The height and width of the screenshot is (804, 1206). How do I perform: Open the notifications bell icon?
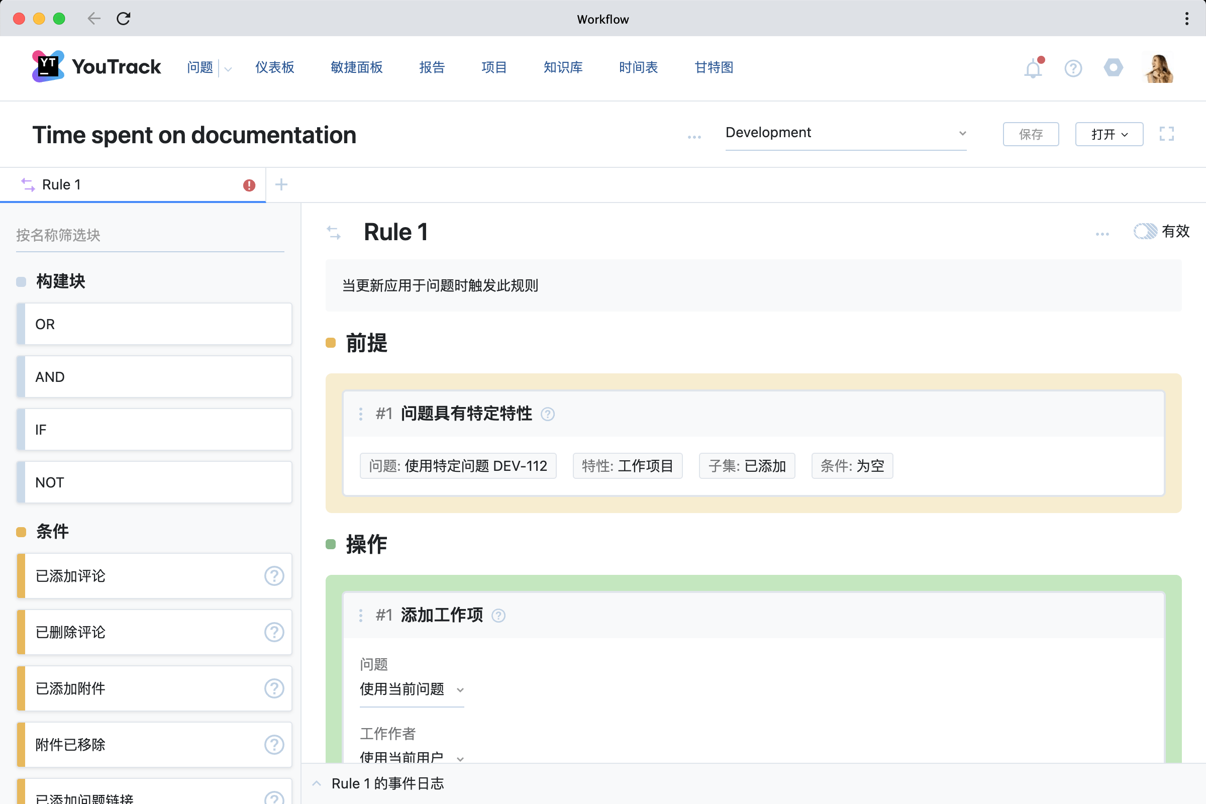[1033, 68]
